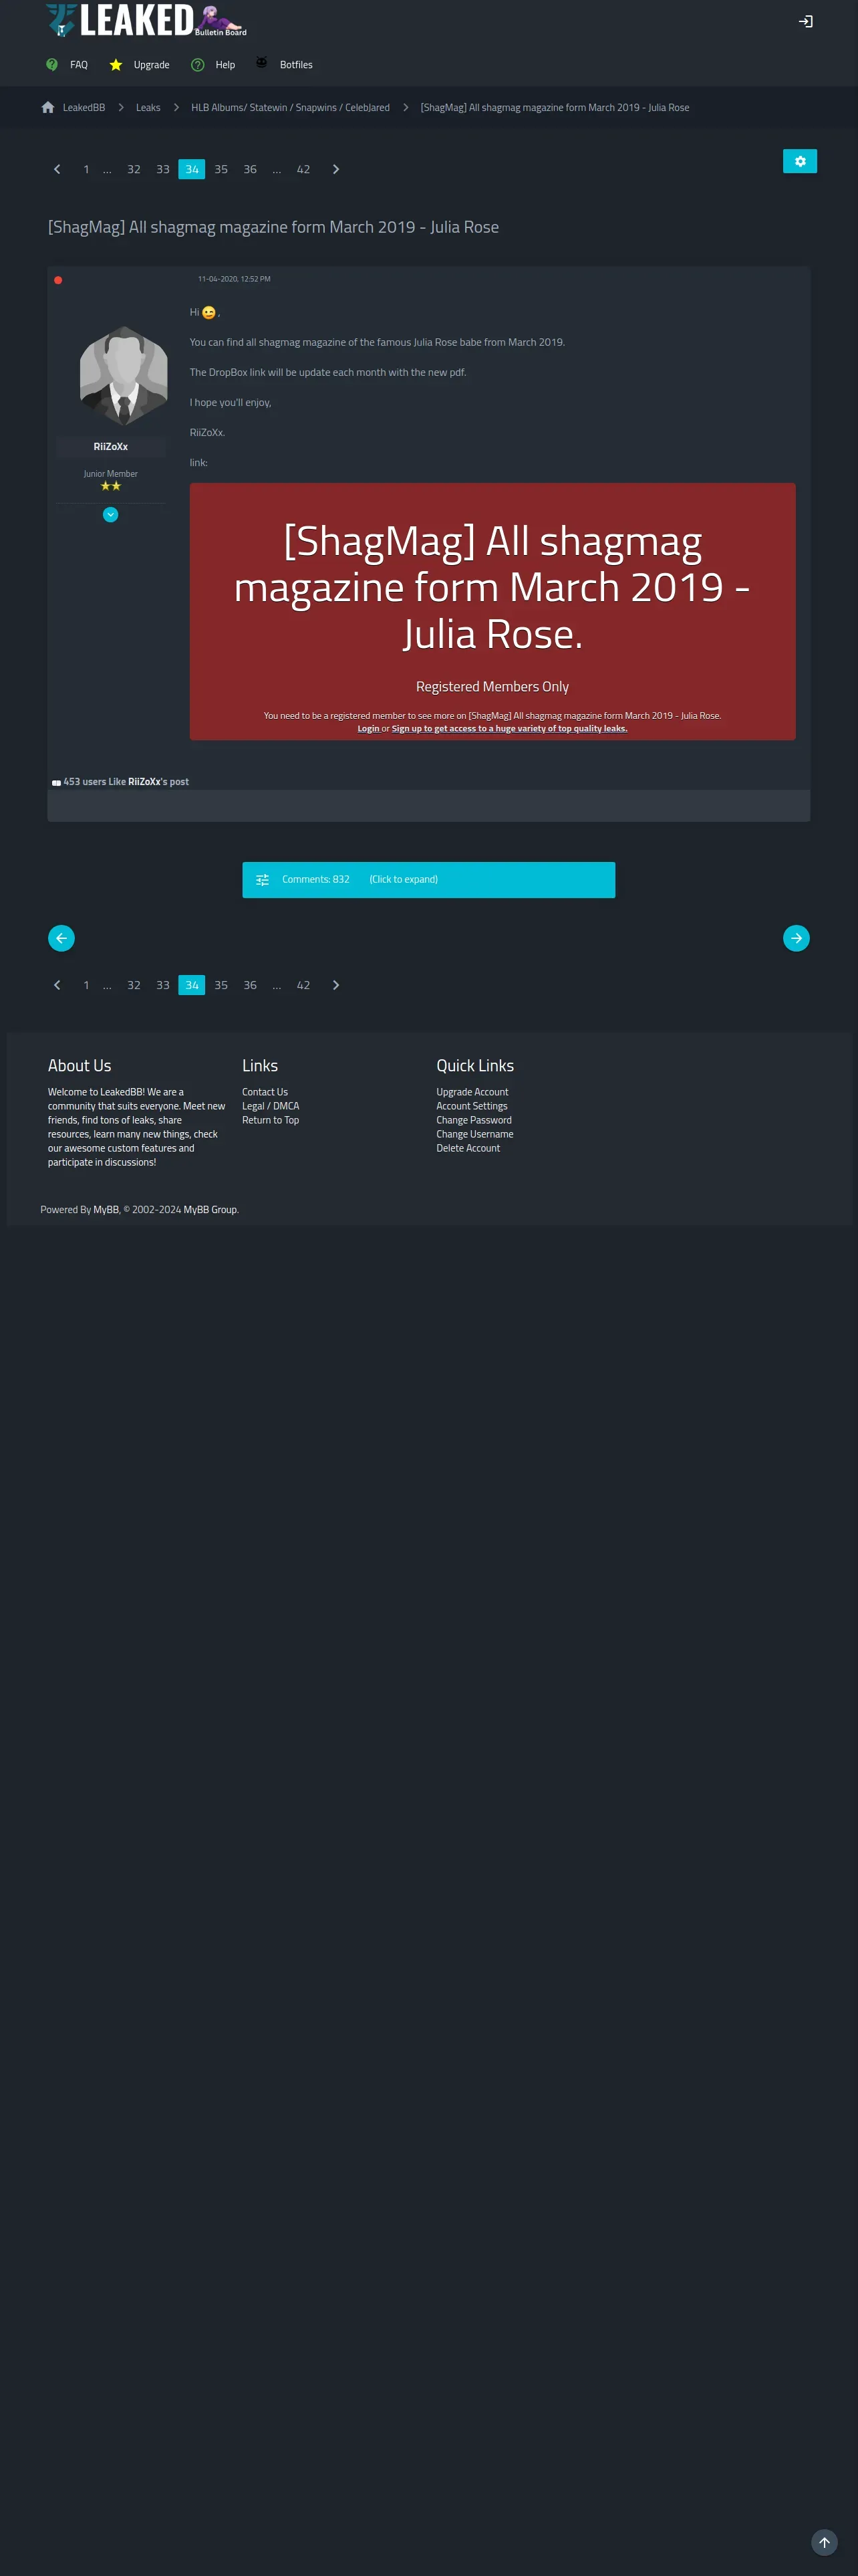Click the Sign up to get access link

(509, 729)
